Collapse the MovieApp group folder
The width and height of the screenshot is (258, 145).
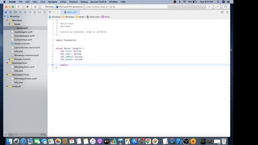[x=7, y=21]
